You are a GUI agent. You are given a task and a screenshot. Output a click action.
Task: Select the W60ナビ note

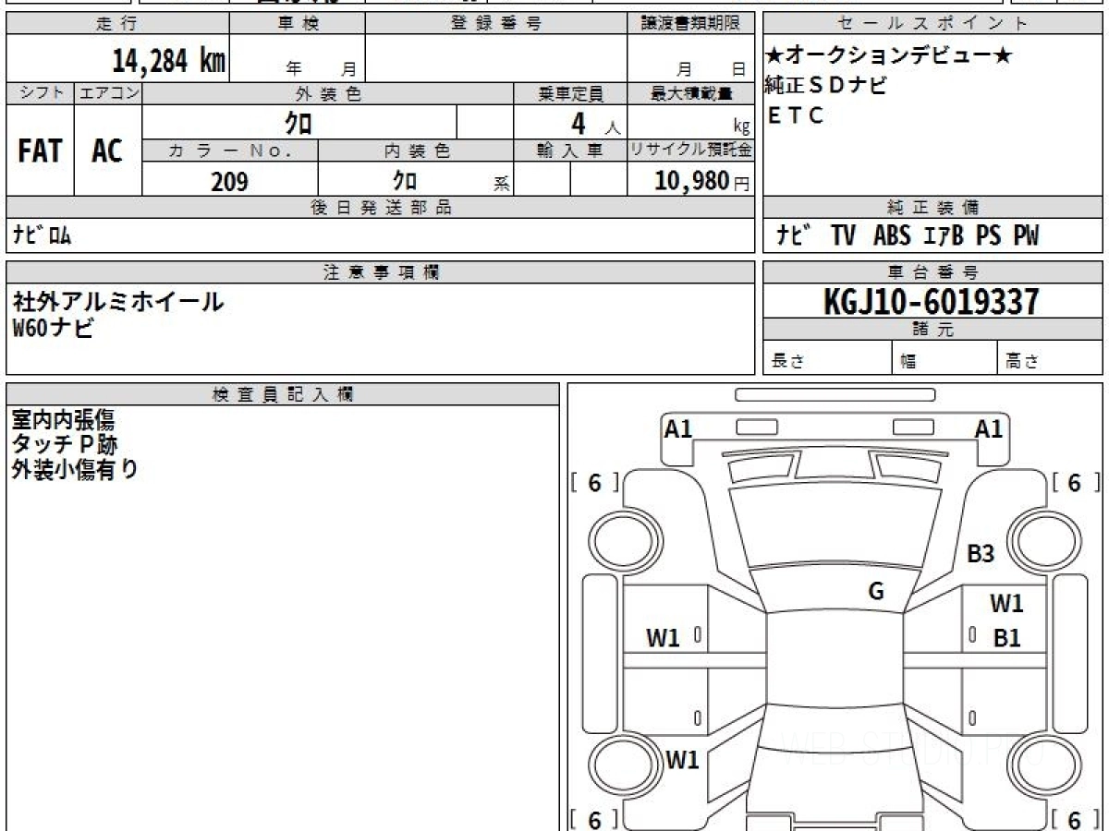click(53, 328)
